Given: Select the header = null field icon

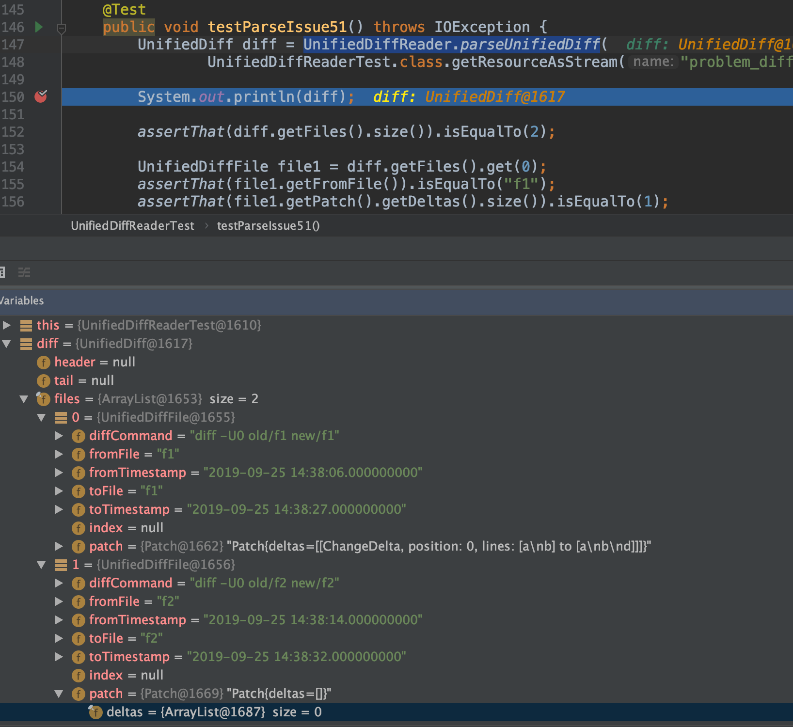Looking at the screenshot, I should (x=44, y=362).
